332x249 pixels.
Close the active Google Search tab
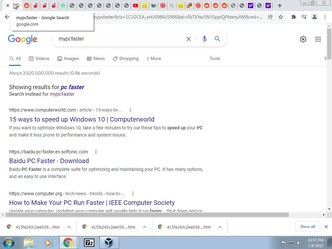8,6
